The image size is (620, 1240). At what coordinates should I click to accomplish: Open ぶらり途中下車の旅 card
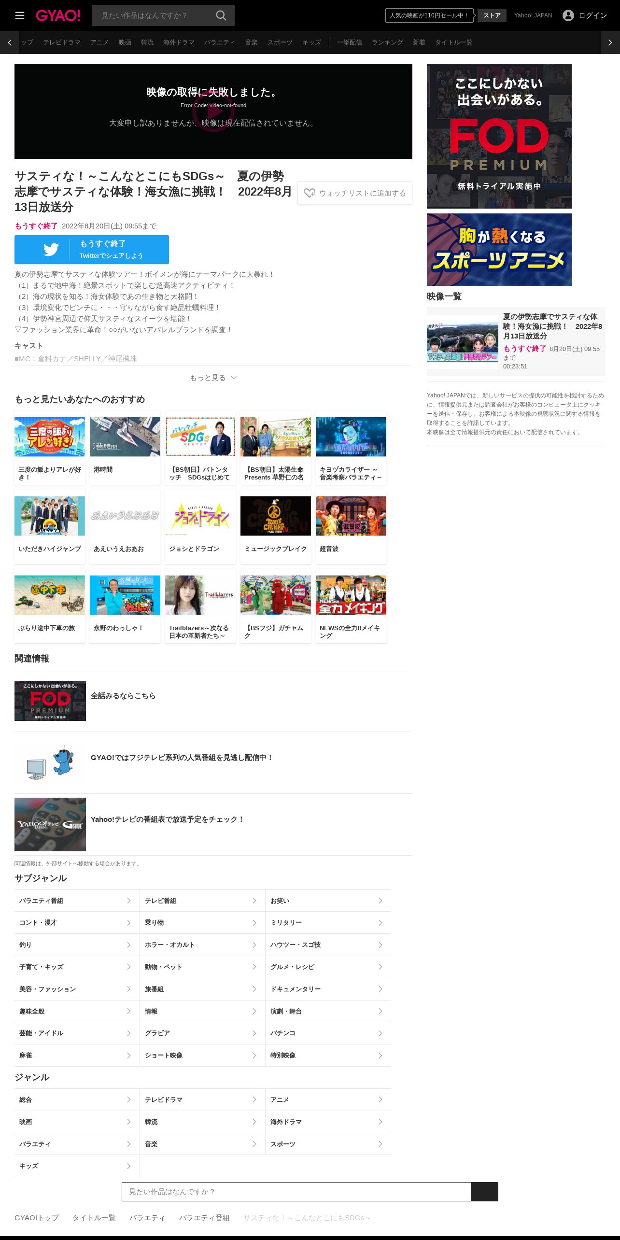[50, 606]
